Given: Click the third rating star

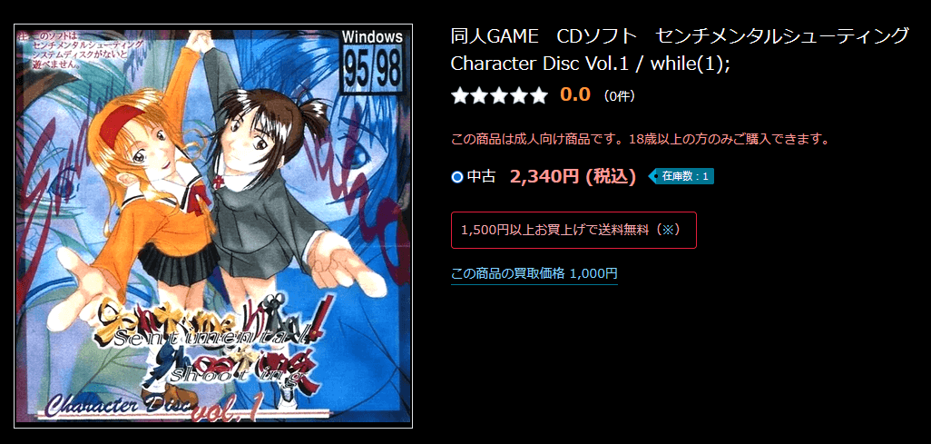Looking at the screenshot, I should click(x=499, y=95).
